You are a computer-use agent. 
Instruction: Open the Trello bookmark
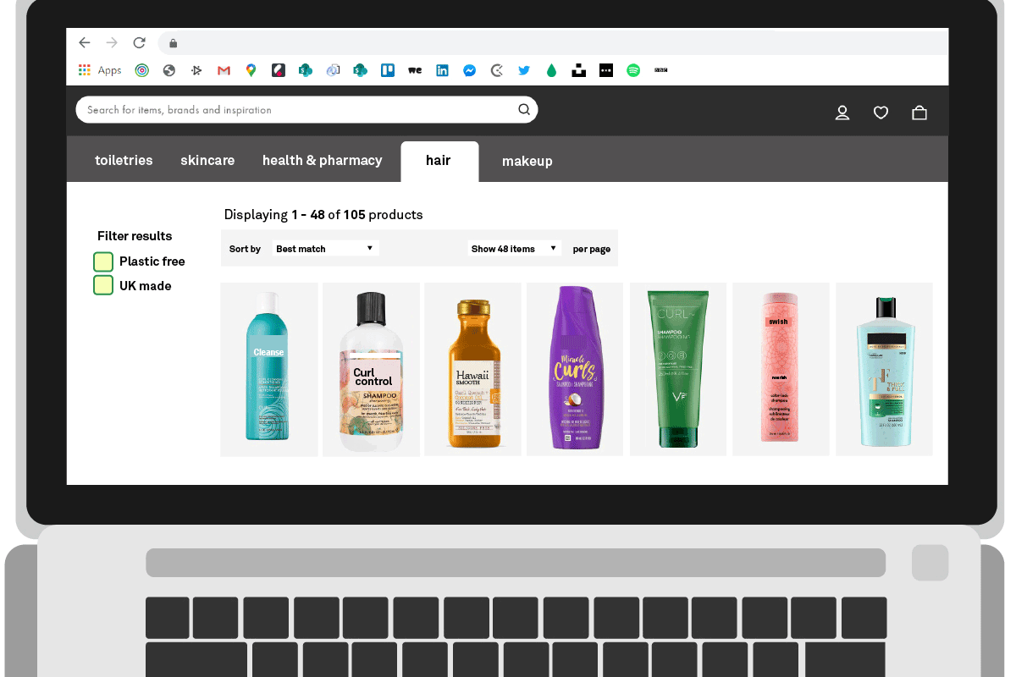click(388, 71)
